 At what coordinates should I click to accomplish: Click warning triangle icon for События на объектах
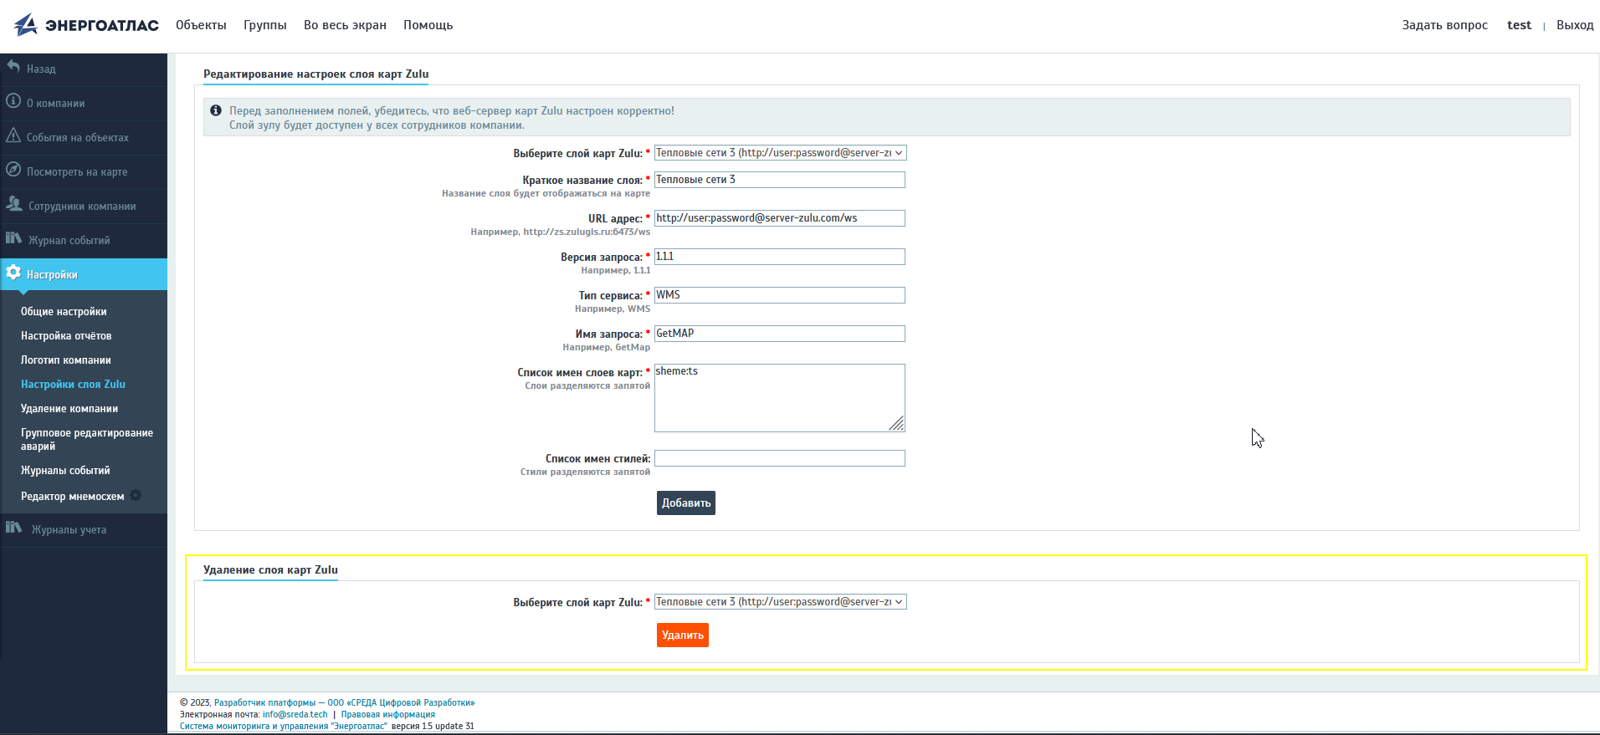(13, 135)
